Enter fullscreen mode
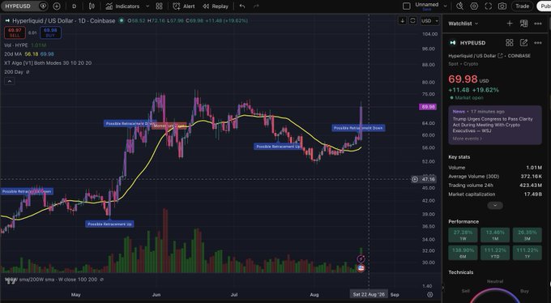The width and height of the screenshot is (551, 303). point(488,6)
